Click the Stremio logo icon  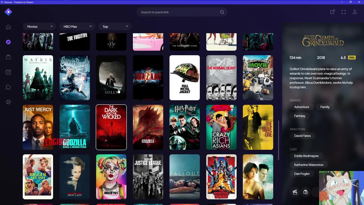8,12
